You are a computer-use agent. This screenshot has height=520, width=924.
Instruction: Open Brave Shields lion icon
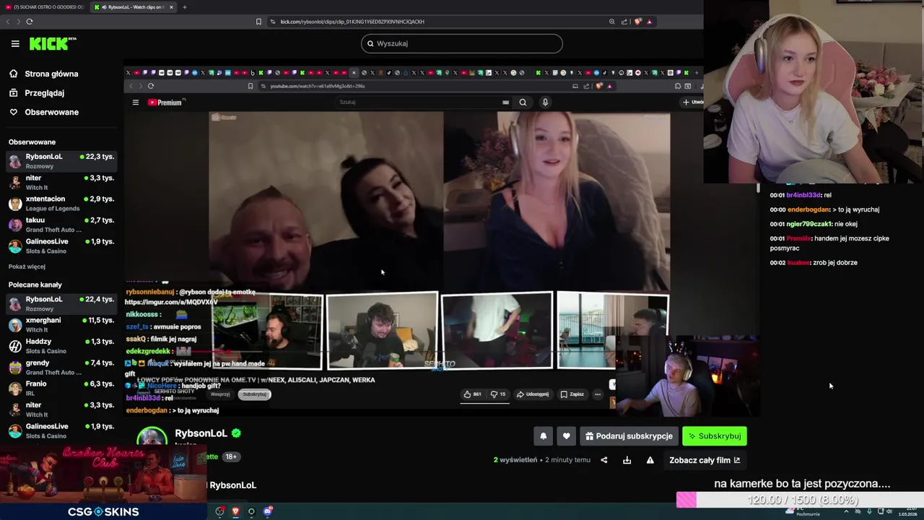[637, 22]
